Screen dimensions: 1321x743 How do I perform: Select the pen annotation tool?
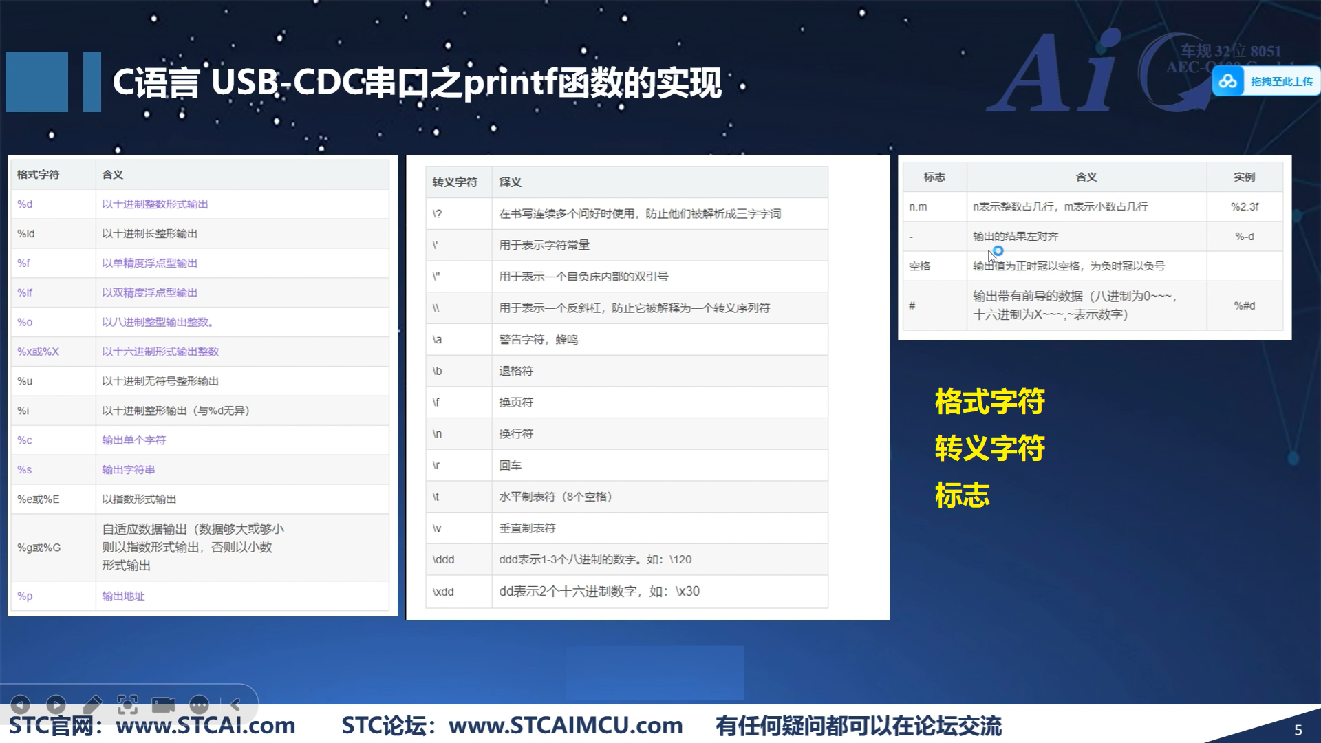(92, 704)
